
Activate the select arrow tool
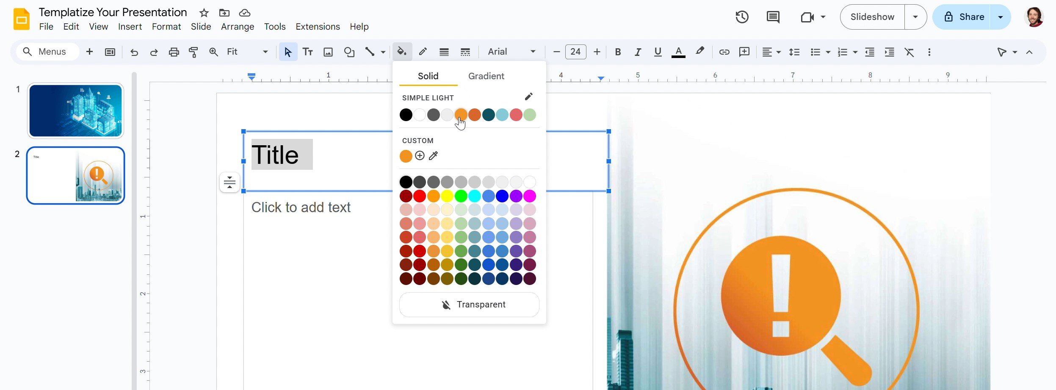click(x=288, y=52)
